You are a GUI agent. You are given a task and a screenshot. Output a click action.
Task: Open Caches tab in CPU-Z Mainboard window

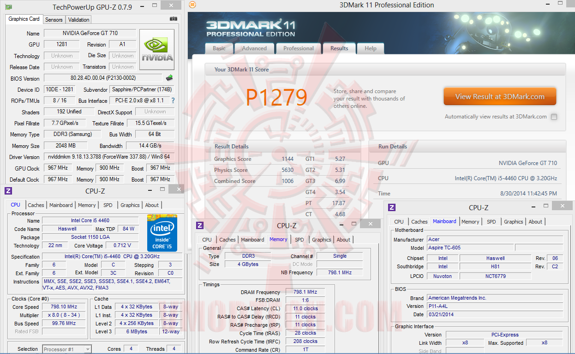[419, 222]
